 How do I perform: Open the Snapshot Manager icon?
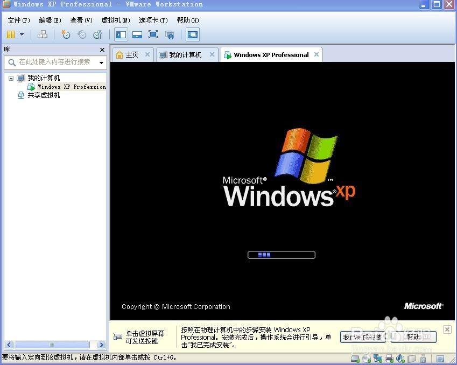tap(97, 34)
